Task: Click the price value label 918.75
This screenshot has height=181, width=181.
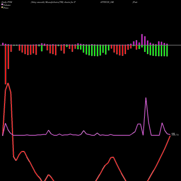Action: click(x=175, y=135)
